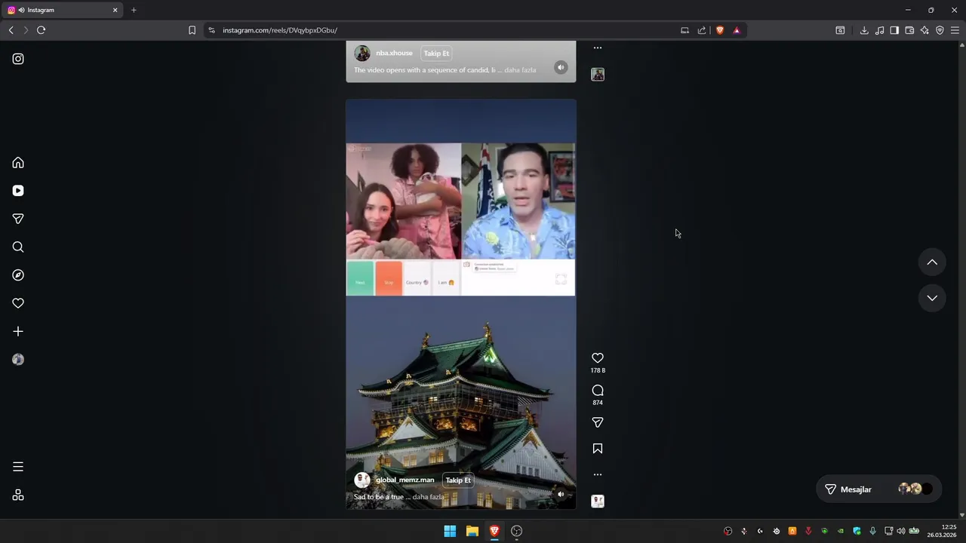This screenshot has width=966, height=543.
Task: Open audio thumbnail of global_memz.man reel
Action: point(598,501)
